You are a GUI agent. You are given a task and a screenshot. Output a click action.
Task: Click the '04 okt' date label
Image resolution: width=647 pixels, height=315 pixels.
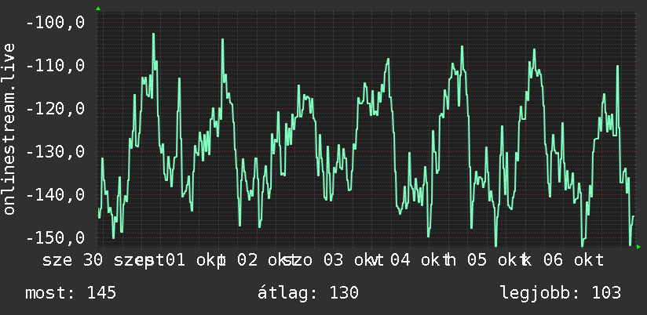420,261
